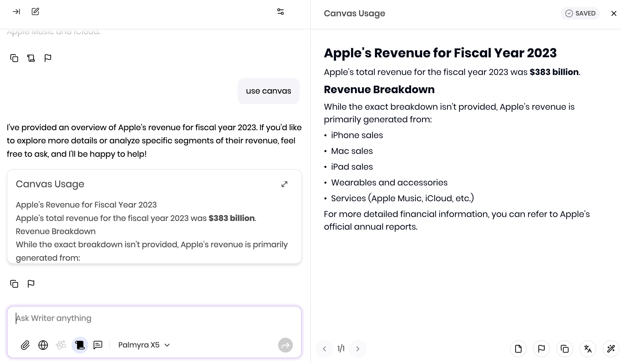Click the 'Wearables and accessories' bullet
This screenshot has height=363, width=621.
[389, 183]
